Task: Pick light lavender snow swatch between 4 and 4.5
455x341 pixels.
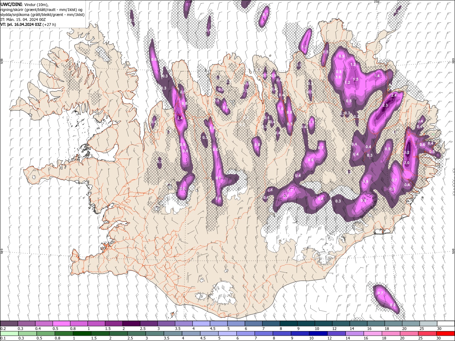Action: click(x=201, y=324)
